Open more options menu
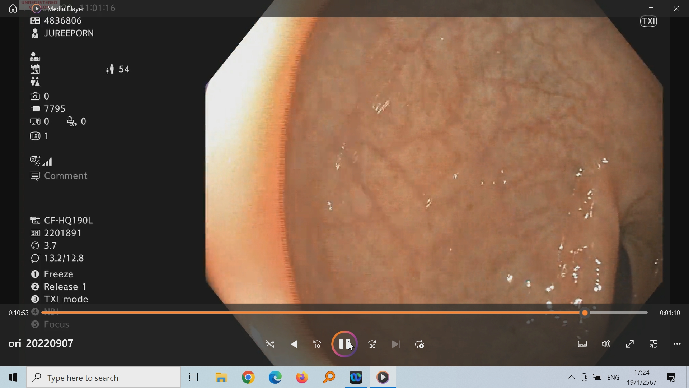Screen dimensions: 689x388 click(x=677, y=344)
